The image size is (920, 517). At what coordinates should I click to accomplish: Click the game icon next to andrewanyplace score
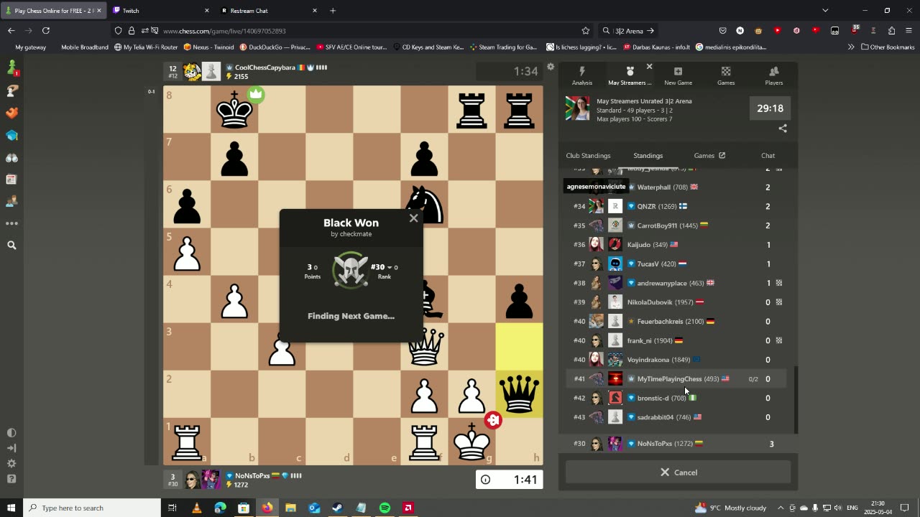[779, 283]
